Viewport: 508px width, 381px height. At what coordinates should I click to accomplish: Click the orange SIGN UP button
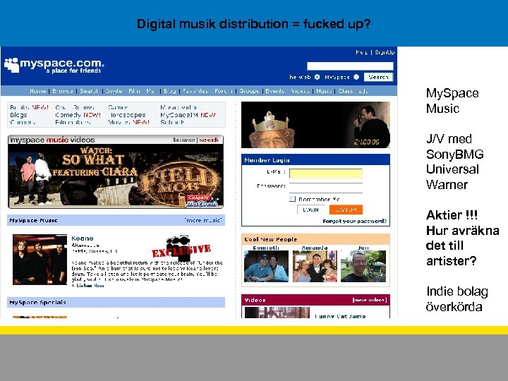[x=346, y=210]
